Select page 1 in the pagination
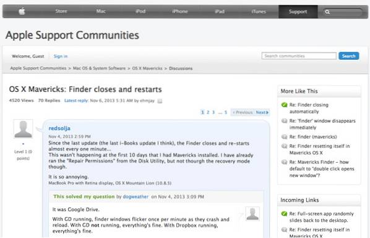The width and height of the screenshot is (370, 238). coord(202,112)
